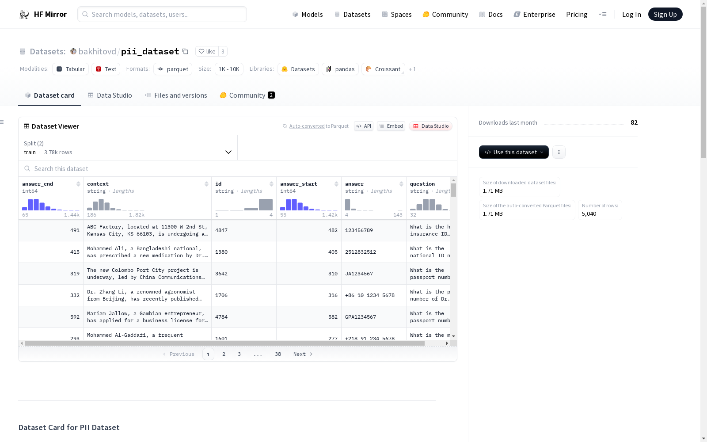Screen dimensions: 707x442
Task: Click Log In
Action: point(631,15)
